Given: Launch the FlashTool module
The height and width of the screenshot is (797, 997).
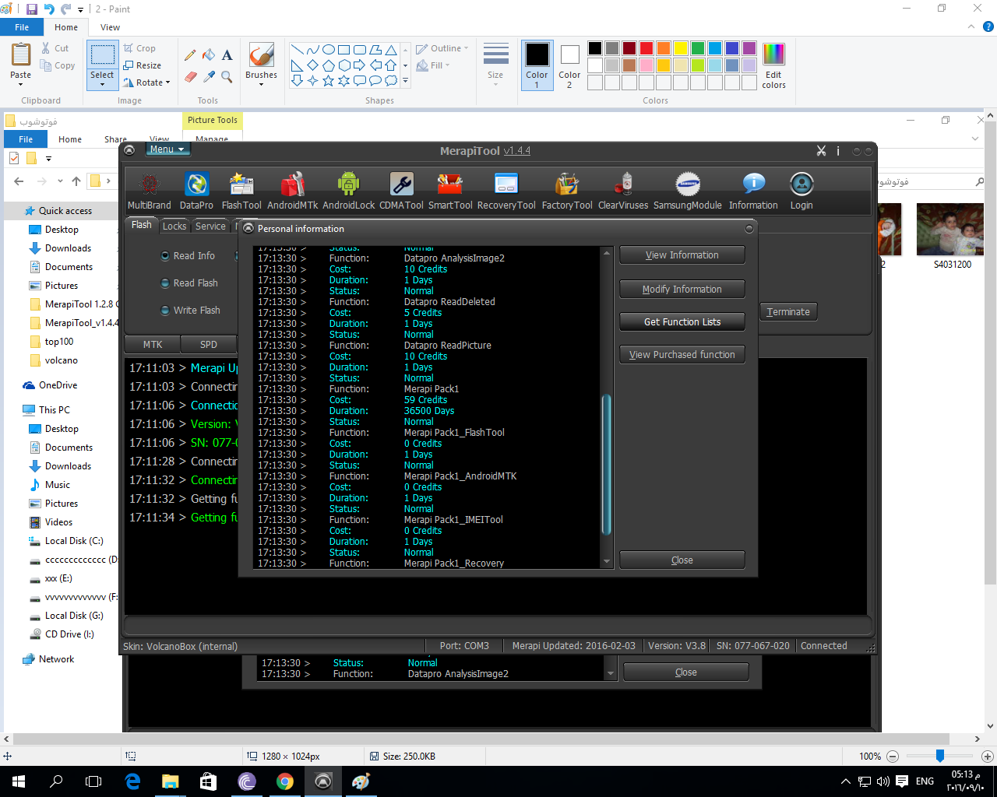Looking at the screenshot, I should [x=241, y=191].
